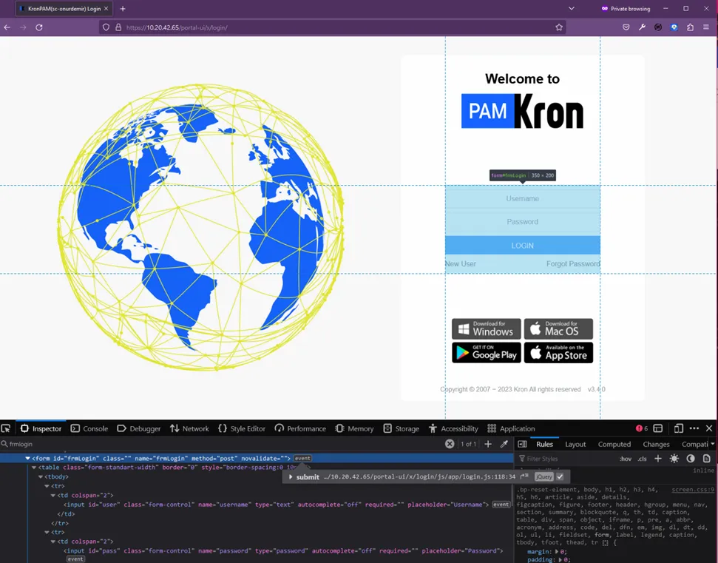
Task: Add a new style rule
Action: (658, 459)
